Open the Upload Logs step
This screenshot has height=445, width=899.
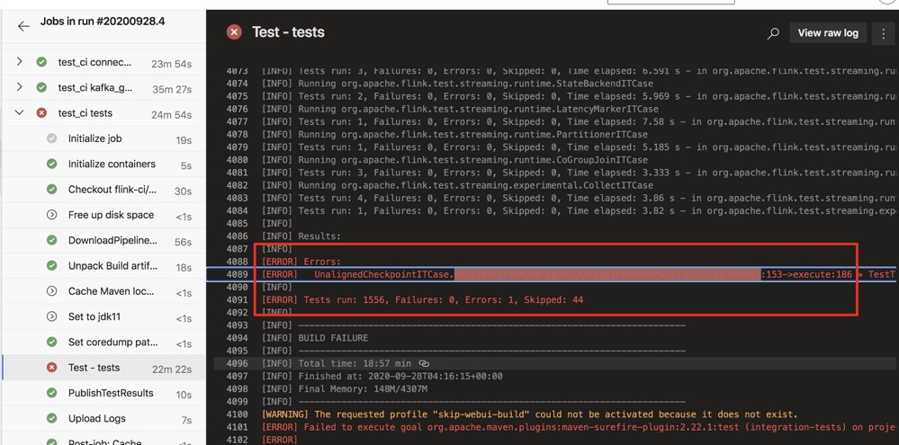coord(103,419)
